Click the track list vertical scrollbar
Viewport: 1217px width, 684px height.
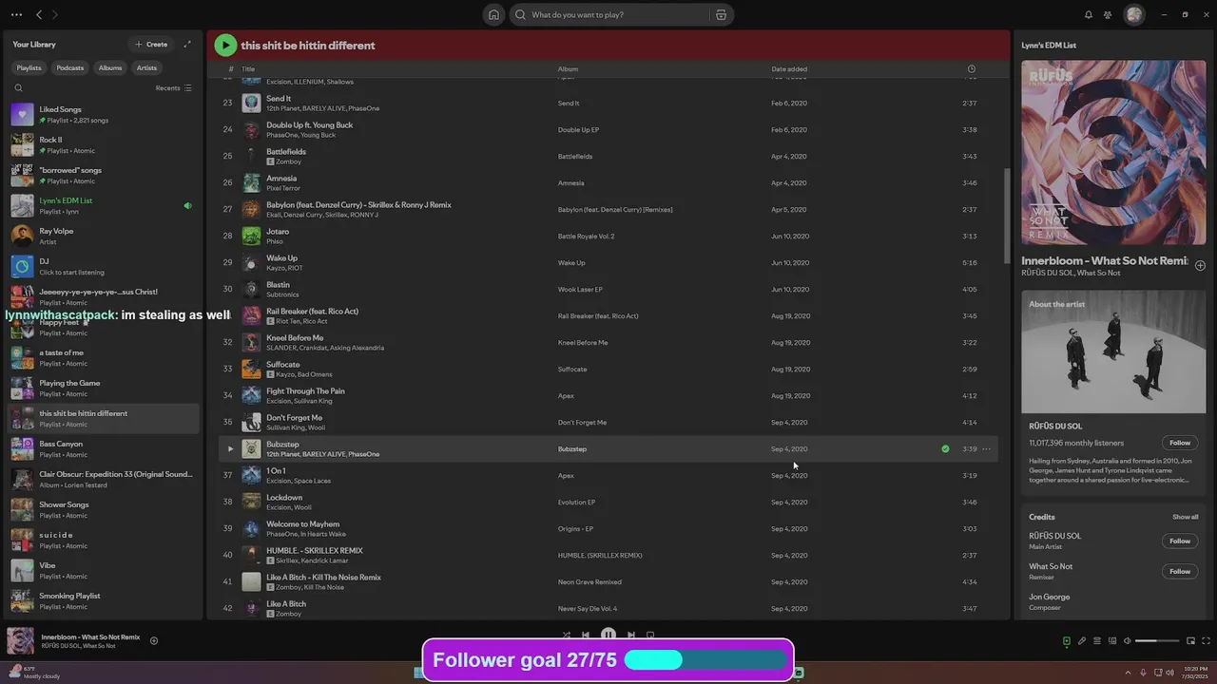click(1007, 217)
